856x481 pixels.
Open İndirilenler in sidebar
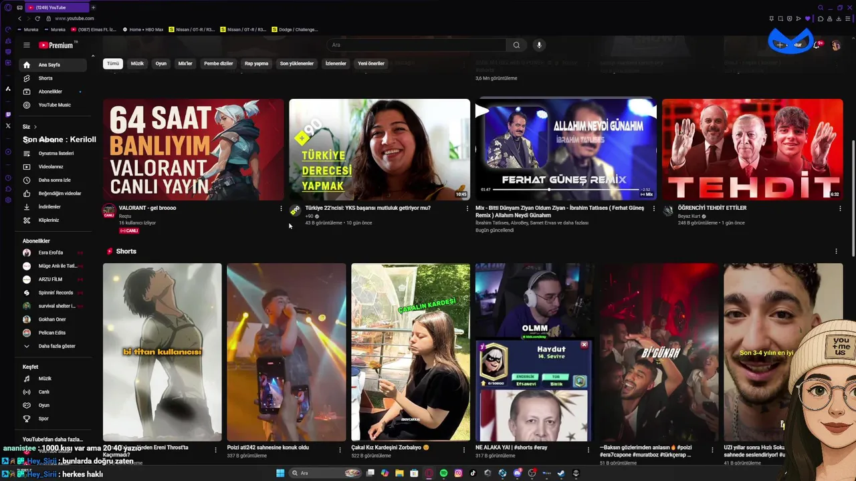(53, 206)
